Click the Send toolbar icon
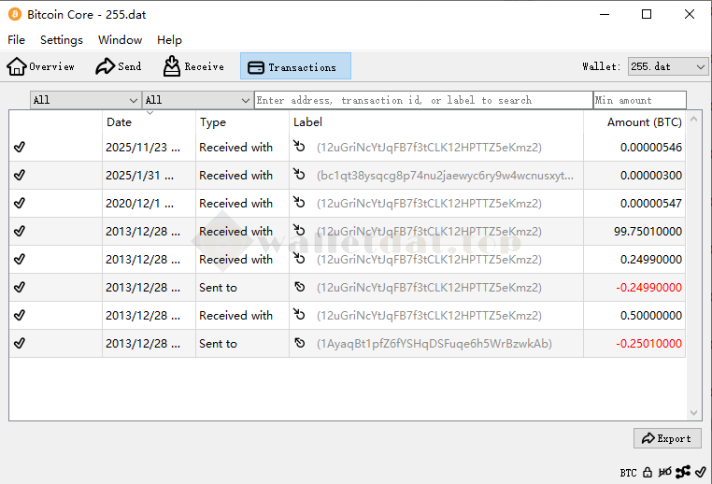Viewport: 712px width, 484px height. pos(118,66)
